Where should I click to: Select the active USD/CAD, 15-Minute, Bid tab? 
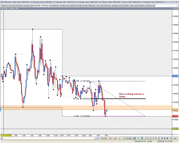pyautogui.click(x=42, y=6)
